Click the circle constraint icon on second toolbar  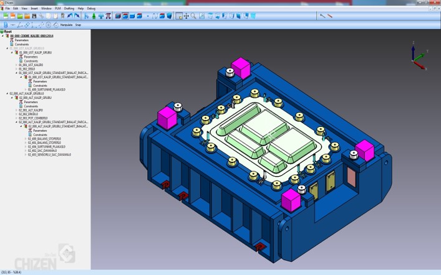[x=49, y=25]
